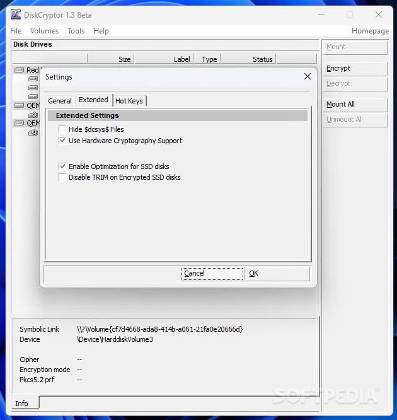Open the File menu
This screenshot has height=420, width=397.
pyautogui.click(x=16, y=31)
